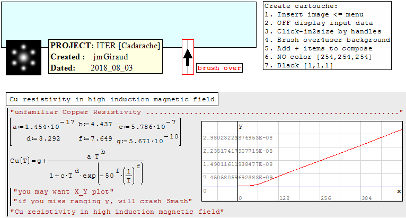Click 'Cu resistivity in high induction' title box
406x218 pixels.
112,99
